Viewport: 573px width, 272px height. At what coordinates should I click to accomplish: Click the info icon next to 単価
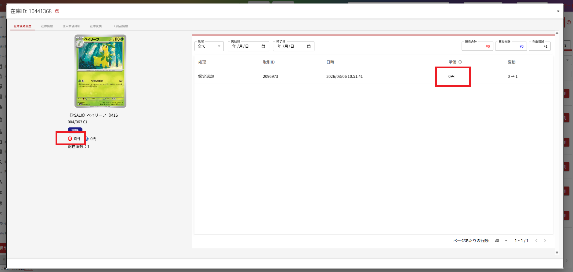click(x=460, y=62)
